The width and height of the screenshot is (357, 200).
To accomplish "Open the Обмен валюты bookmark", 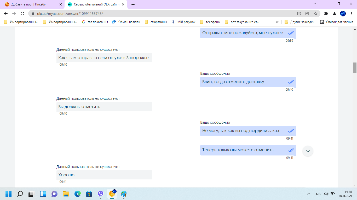I will click(x=126, y=22).
